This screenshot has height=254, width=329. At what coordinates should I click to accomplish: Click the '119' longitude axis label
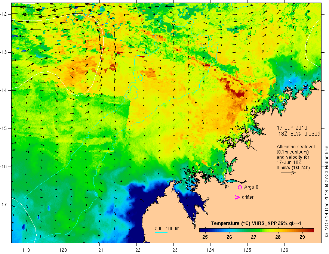26,250
